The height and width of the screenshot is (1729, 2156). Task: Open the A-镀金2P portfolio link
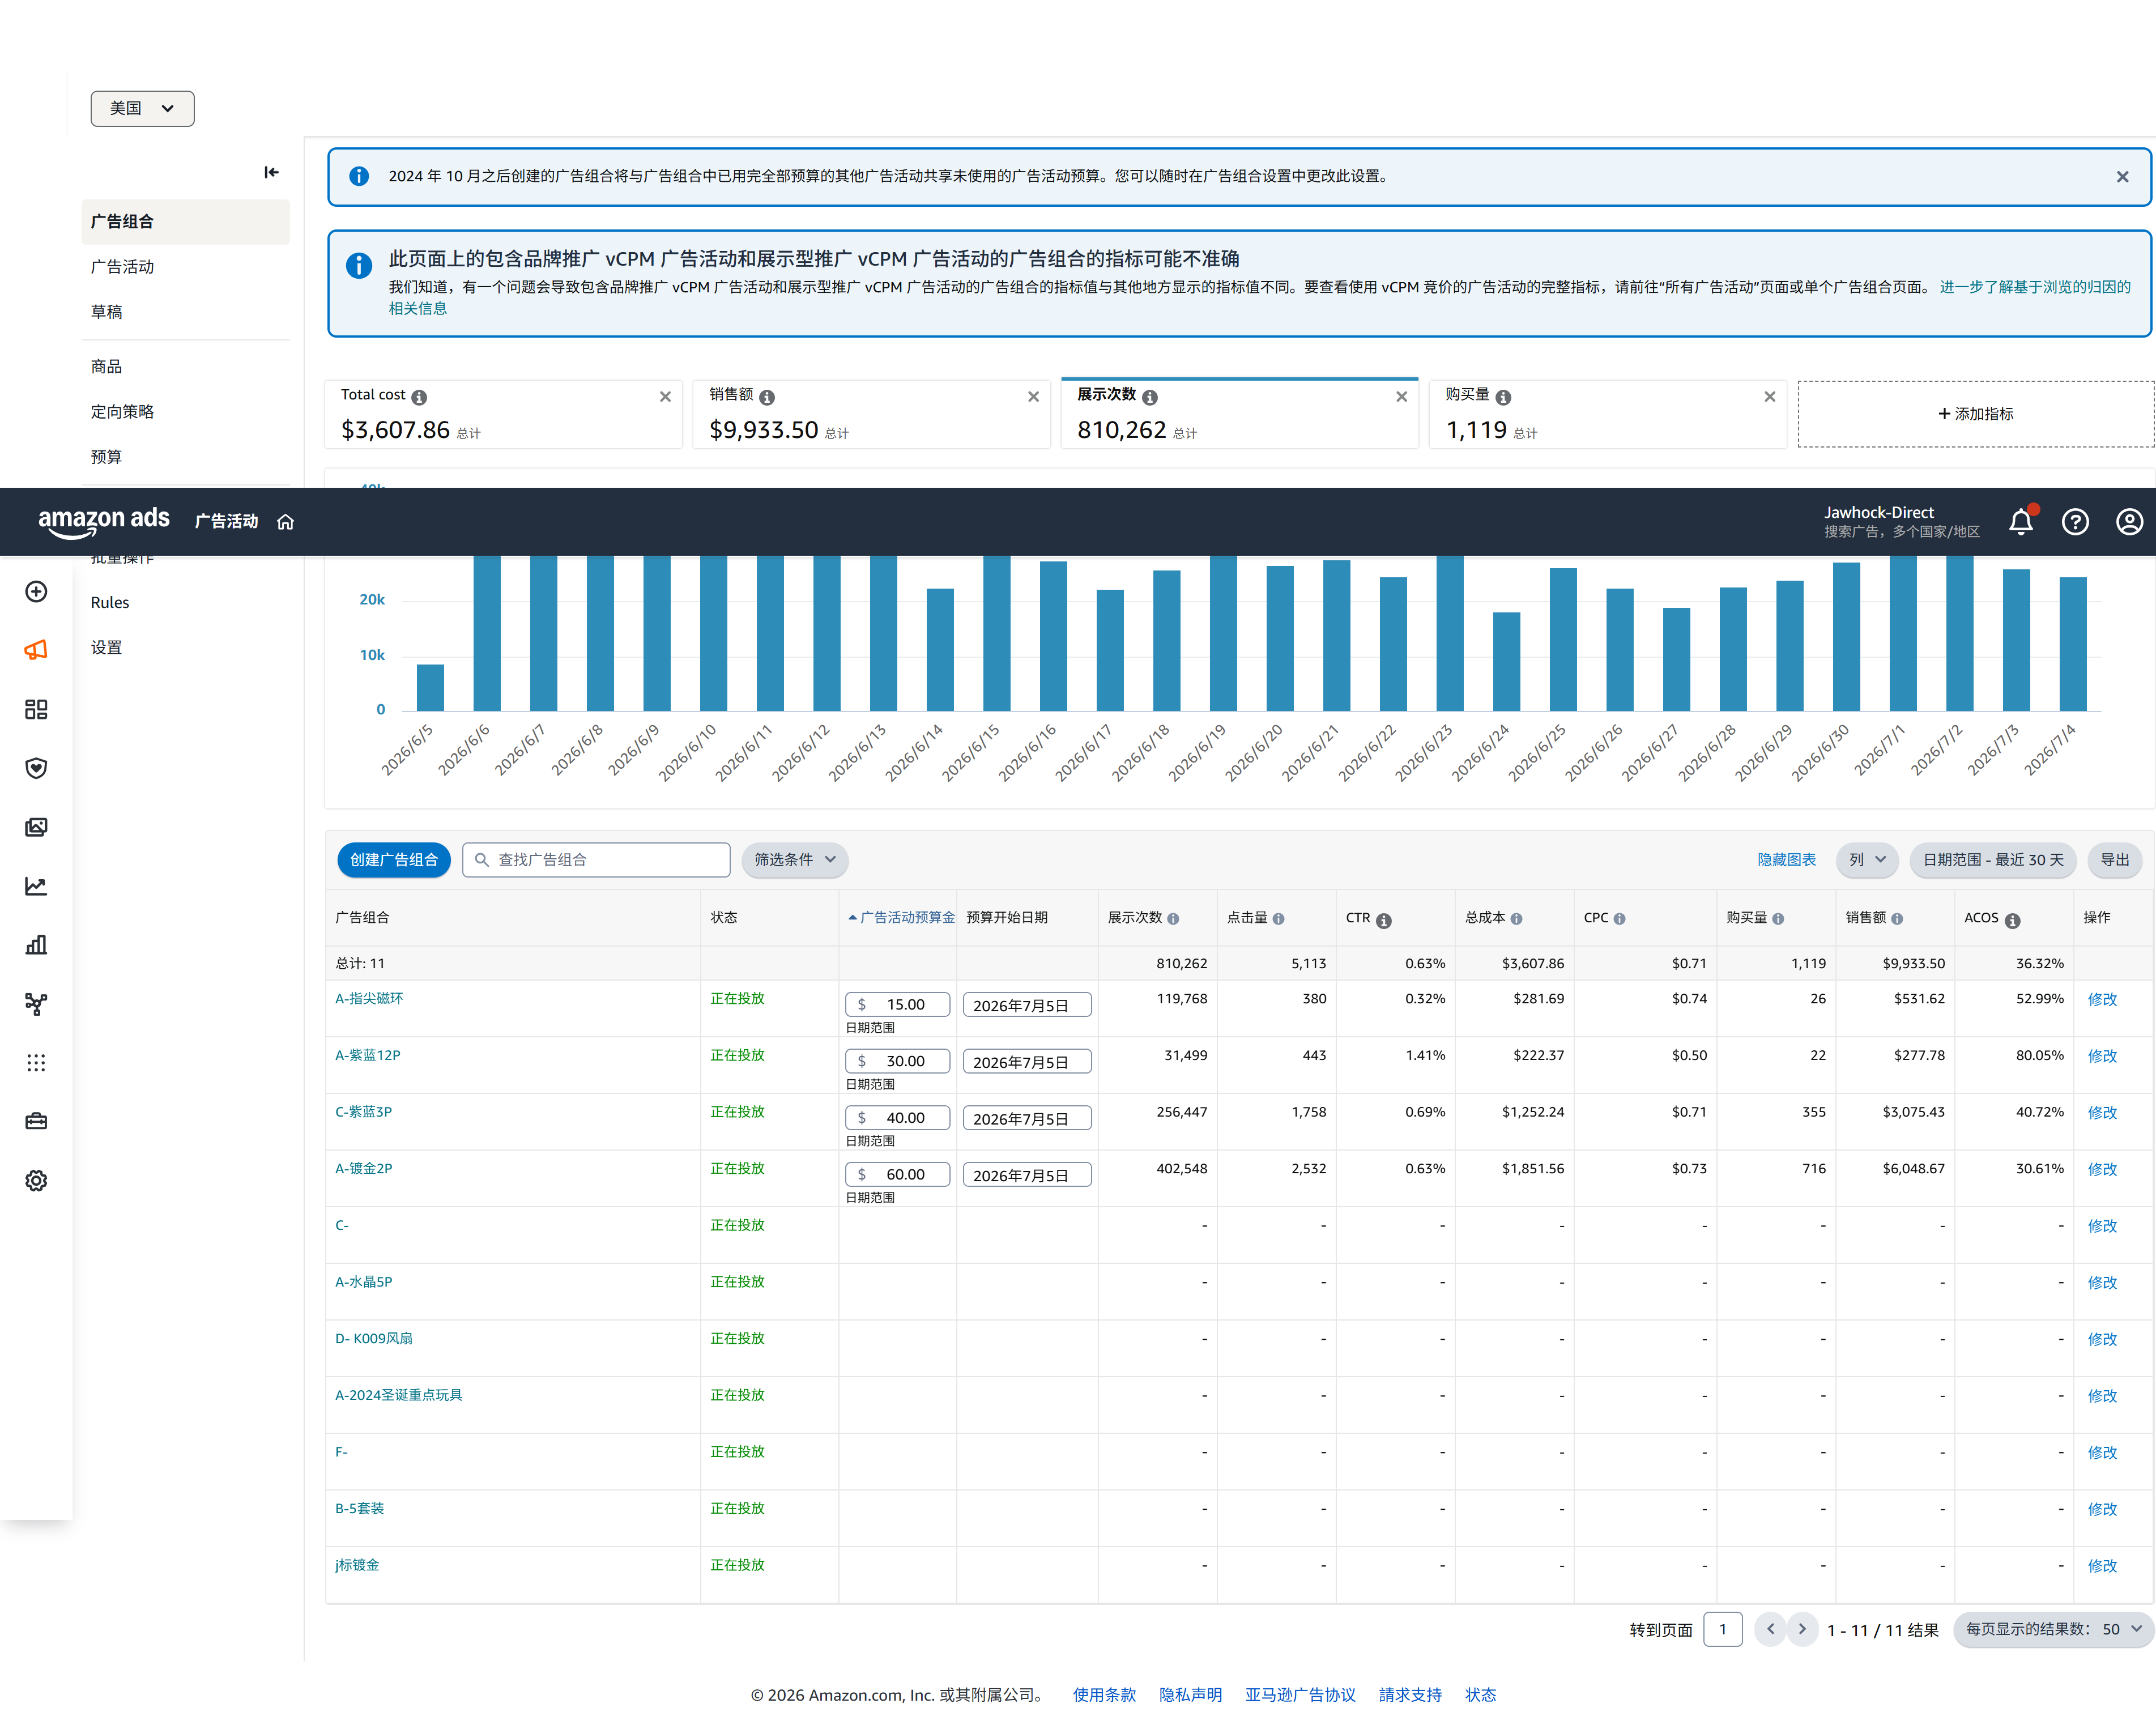363,1167
